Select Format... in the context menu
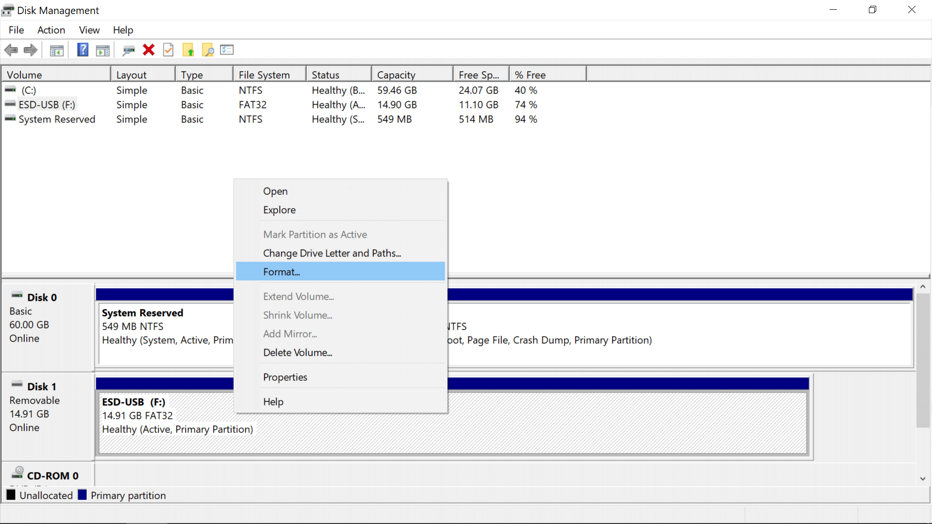 pos(282,272)
